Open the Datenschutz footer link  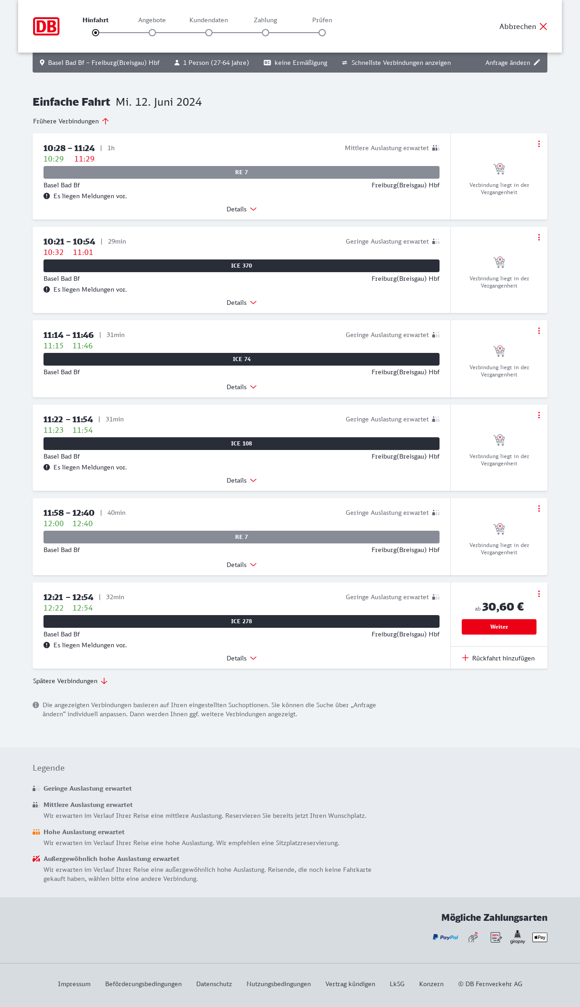coord(214,984)
